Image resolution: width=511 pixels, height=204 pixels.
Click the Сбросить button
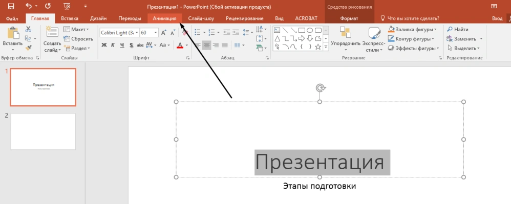78,39
